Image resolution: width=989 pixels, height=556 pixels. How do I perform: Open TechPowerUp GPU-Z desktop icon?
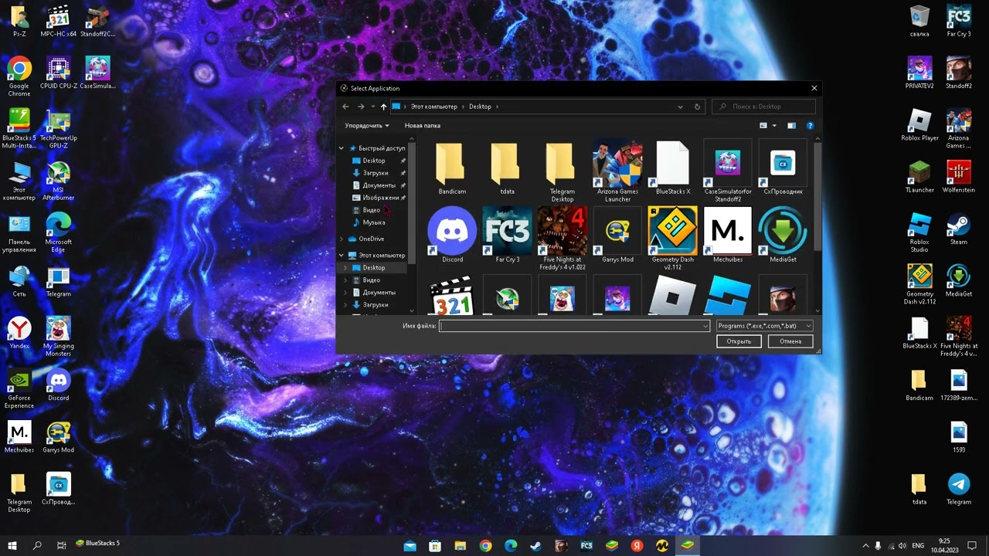click(58, 129)
